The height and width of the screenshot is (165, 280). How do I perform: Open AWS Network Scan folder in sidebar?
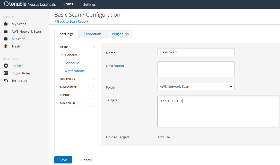click(x=26, y=31)
